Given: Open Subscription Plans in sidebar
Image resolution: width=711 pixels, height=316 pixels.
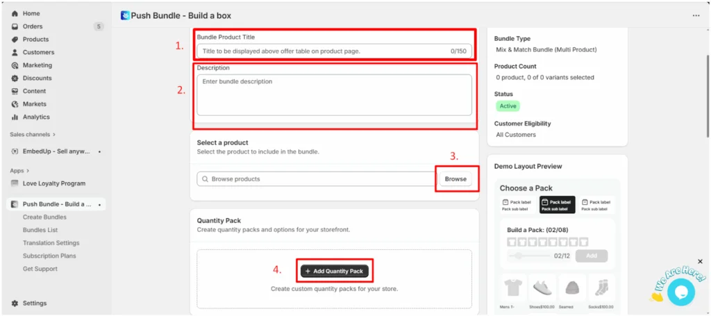Looking at the screenshot, I should (49, 256).
